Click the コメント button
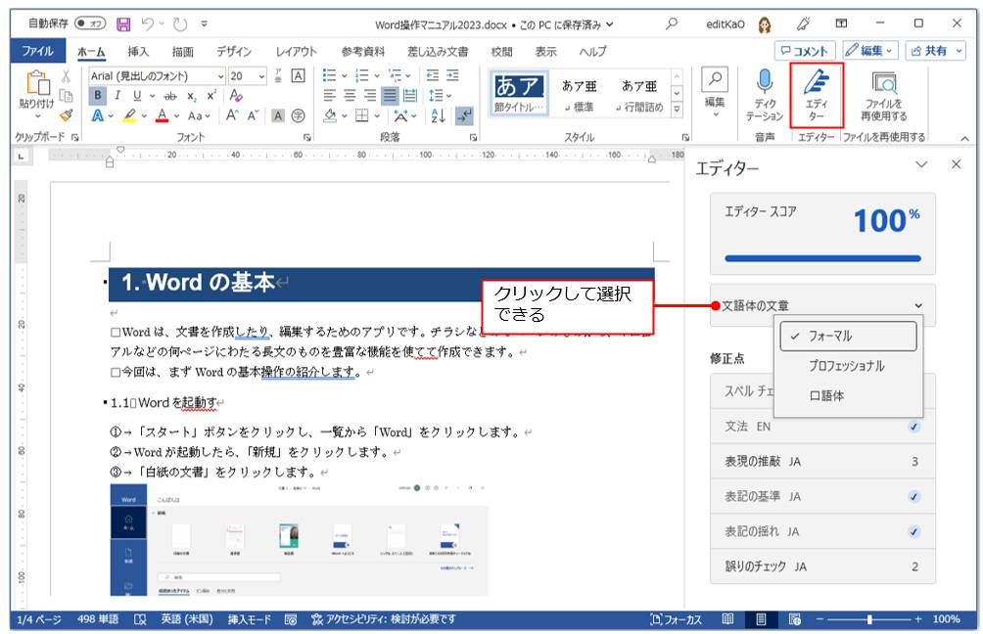Screen dimensions: 983x634 click(x=805, y=51)
